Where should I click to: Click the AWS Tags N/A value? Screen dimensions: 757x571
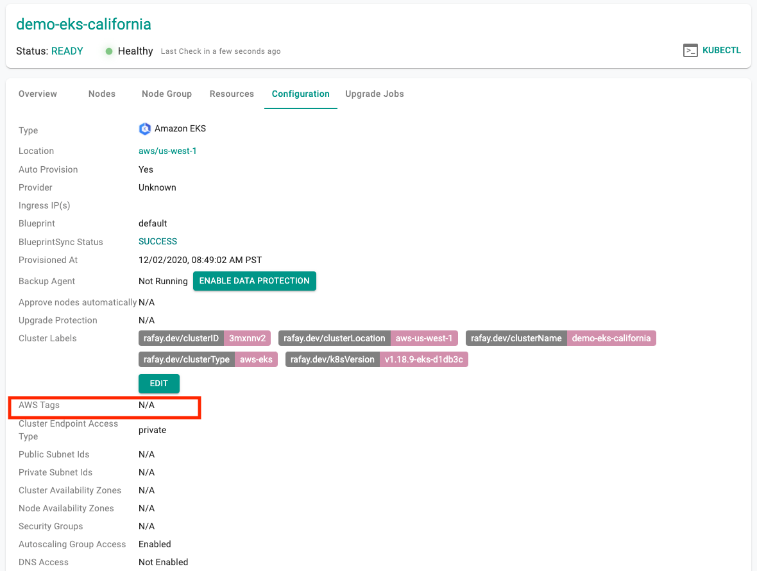click(x=147, y=405)
